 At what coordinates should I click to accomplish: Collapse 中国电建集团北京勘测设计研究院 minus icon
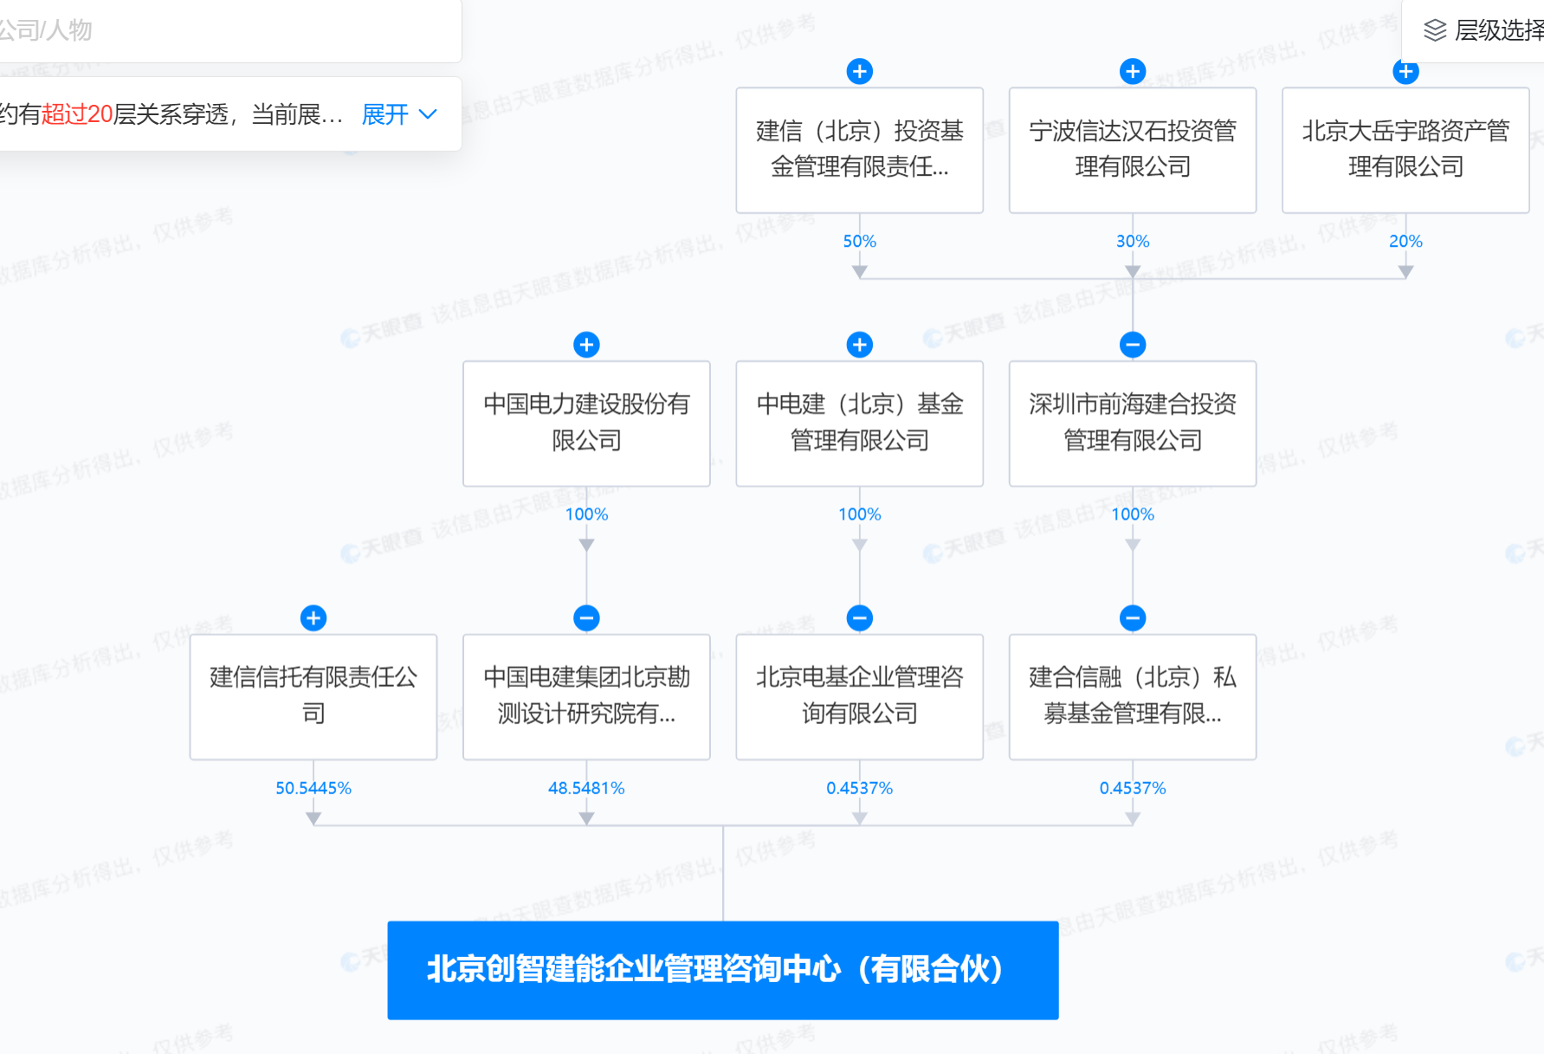pyautogui.click(x=586, y=618)
